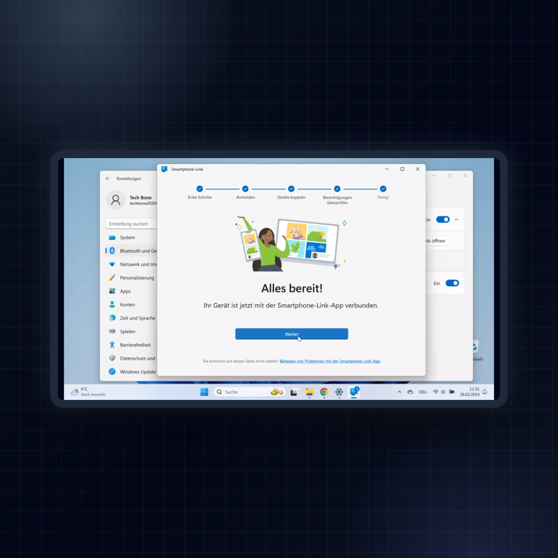Viewport: 558px width, 558px height.
Task: Click the Anmelden step checkmark
Action: (245, 189)
